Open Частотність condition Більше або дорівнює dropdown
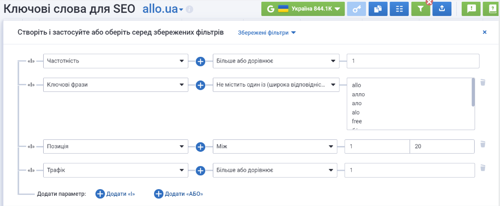This screenshot has height=206, width=500. (x=276, y=61)
